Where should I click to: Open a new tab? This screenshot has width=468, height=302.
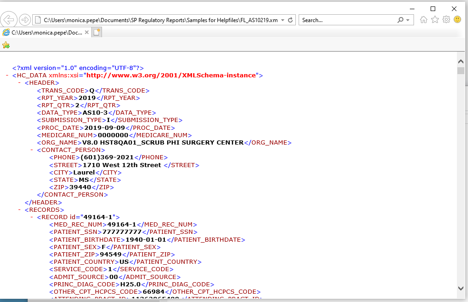coord(97,32)
